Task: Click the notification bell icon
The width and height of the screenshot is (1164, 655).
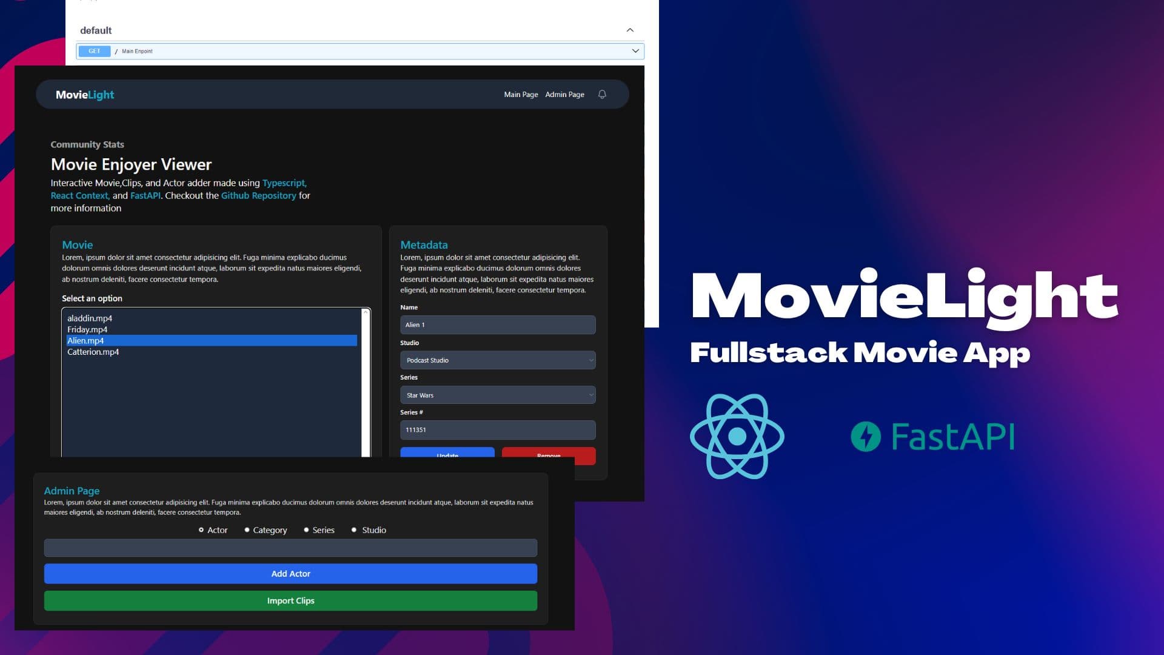Action: pyautogui.click(x=602, y=95)
